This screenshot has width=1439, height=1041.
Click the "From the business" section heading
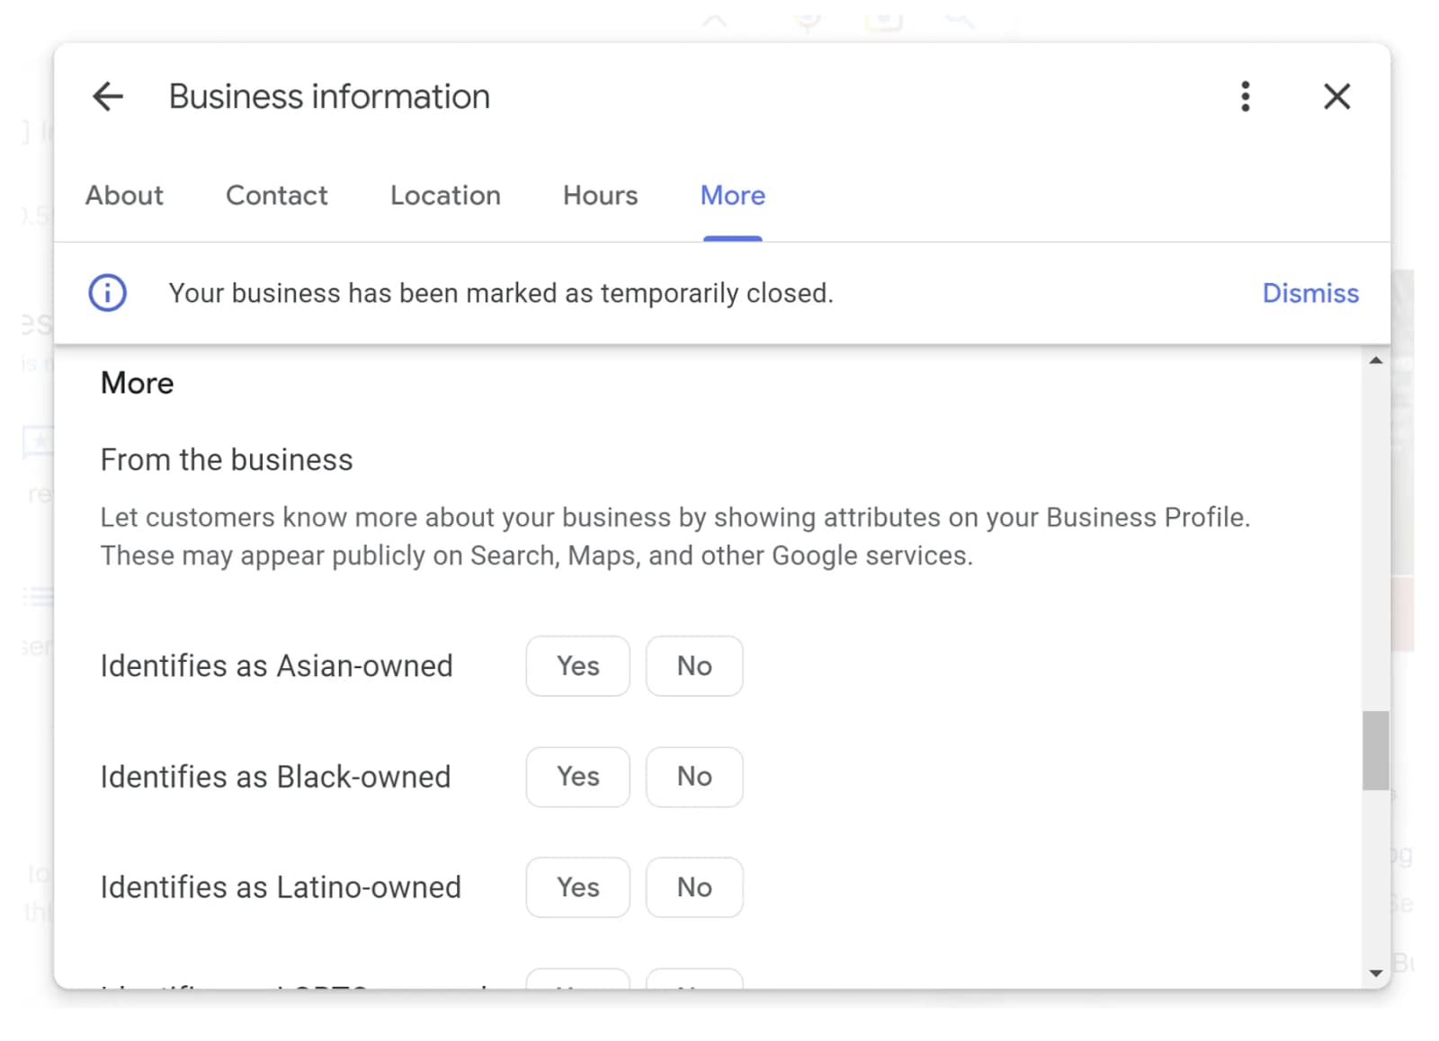pos(227,459)
